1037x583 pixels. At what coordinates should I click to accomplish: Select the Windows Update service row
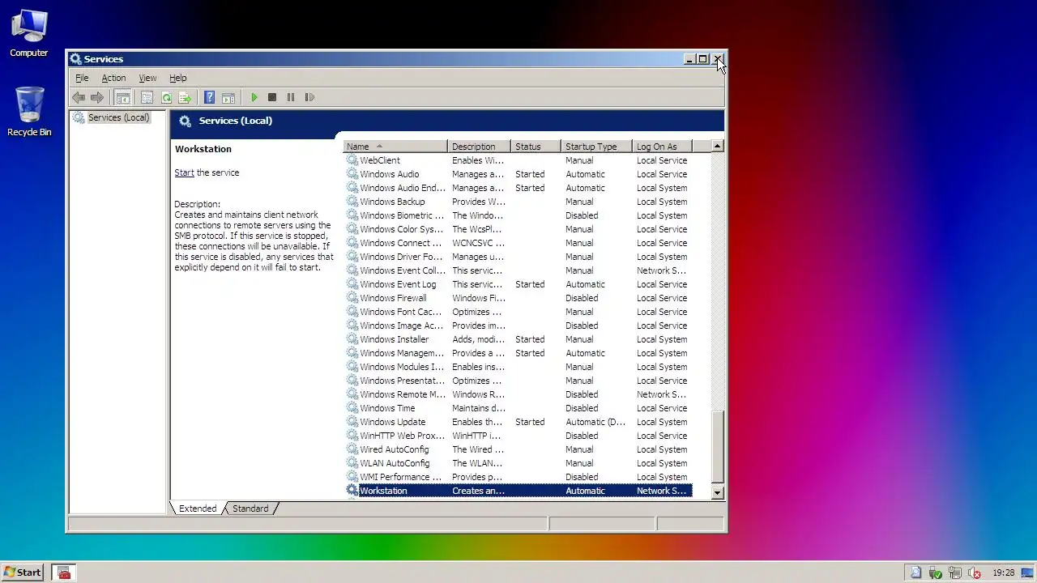point(518,422)
